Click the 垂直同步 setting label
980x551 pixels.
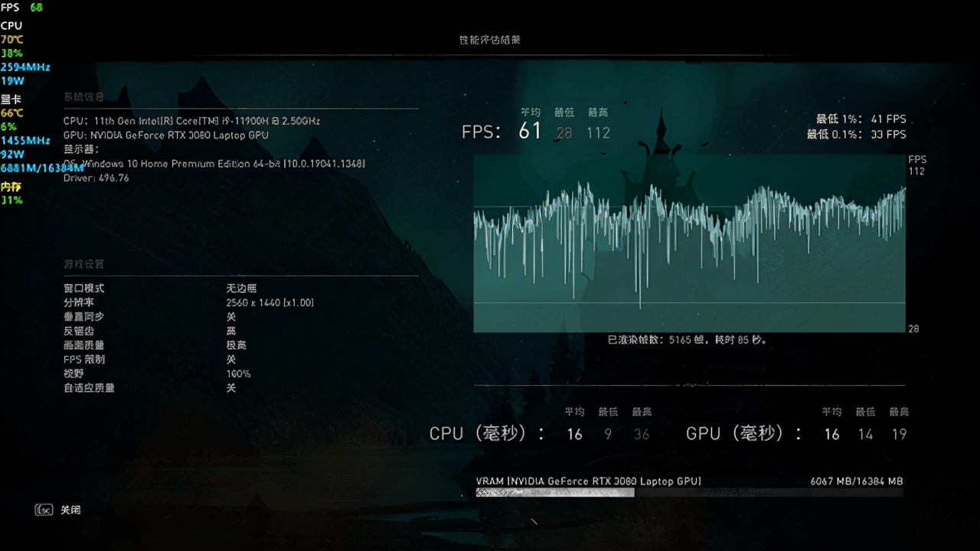83,317
